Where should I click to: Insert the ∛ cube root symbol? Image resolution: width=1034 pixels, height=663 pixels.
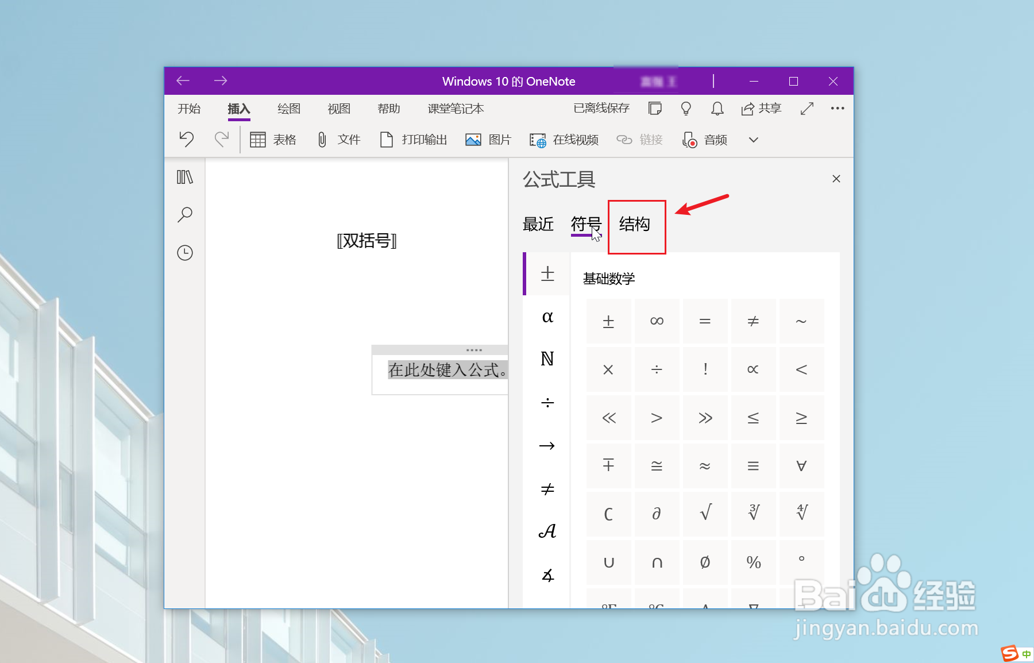tap(753, 514)
